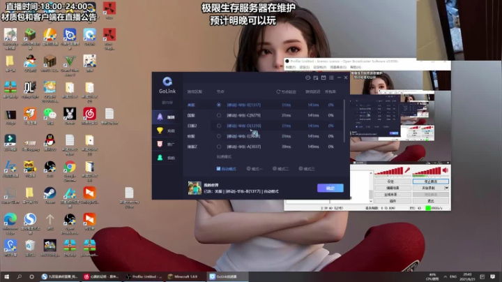Choose the 日服2 game region

[x=192, y=126]
